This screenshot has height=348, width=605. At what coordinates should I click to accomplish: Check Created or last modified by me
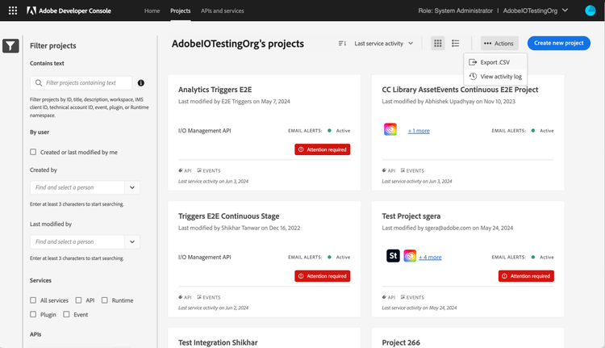[33, 152]
